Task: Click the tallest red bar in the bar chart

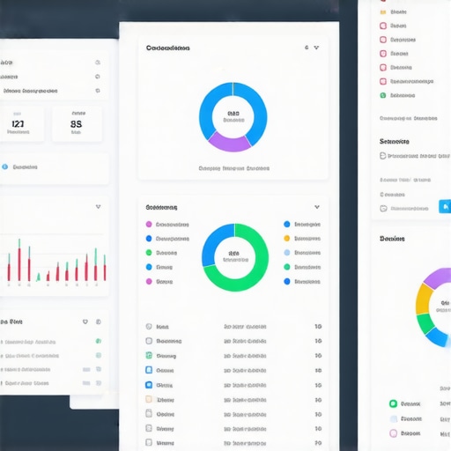Action: (19, 264)
